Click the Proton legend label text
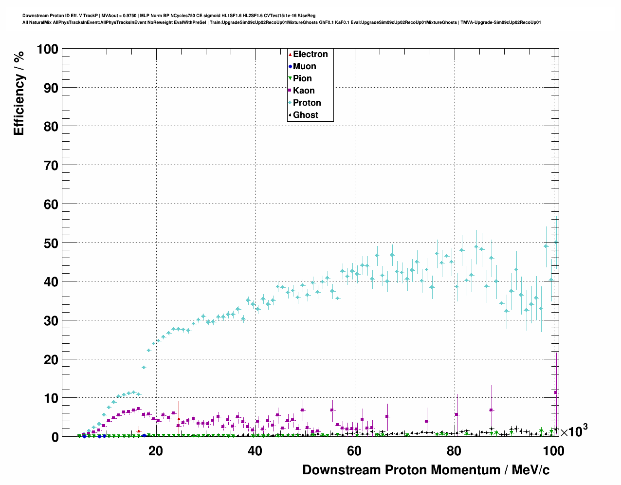This screenshot has width=621, height=485. coord(307,103)
